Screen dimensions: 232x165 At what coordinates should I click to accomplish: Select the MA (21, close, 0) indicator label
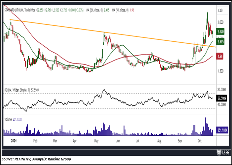[98, 10]
